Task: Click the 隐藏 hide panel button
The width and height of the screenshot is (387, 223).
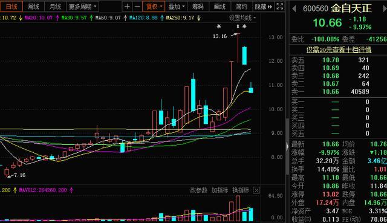Action: tap(263, 7)
